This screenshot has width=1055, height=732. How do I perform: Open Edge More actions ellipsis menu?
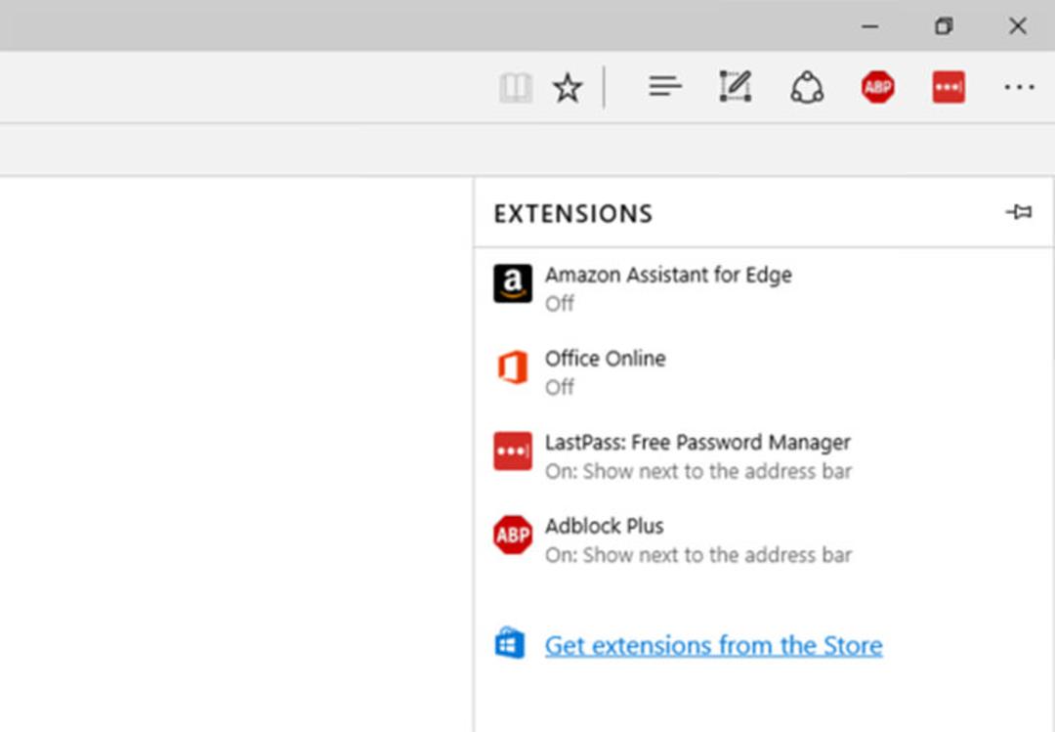1019,87
